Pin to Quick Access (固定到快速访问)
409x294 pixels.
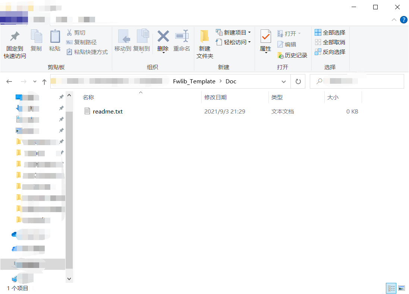click(15, 45)
